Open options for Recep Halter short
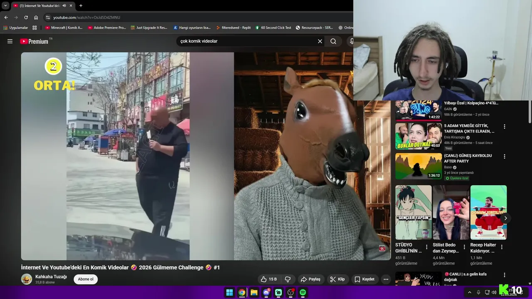532x299 pixels. tap(502, 247)
